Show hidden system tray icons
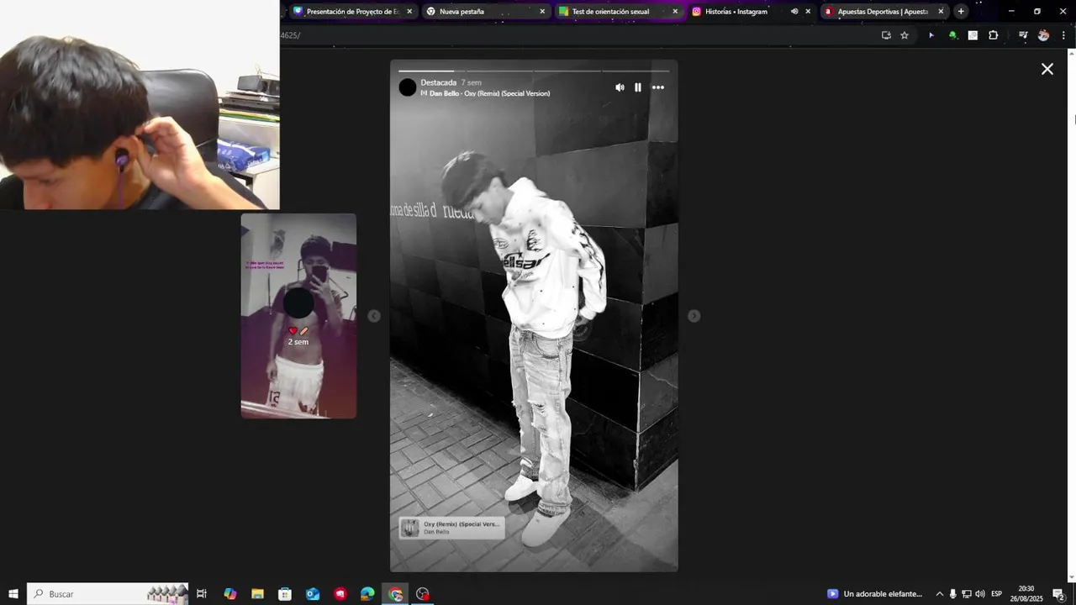The height and width of the screenshot is (605, 1076). click(940, 594)
